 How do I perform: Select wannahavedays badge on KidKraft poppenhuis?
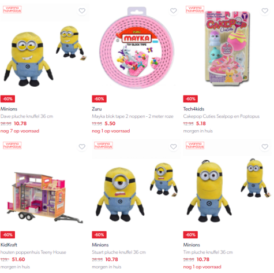point(12,145)
